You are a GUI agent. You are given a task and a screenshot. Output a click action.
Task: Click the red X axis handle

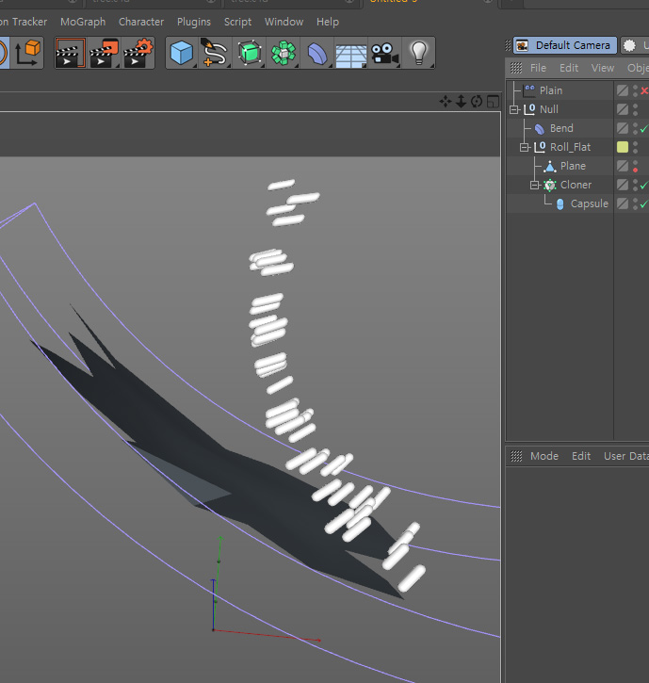click(318, 640)
